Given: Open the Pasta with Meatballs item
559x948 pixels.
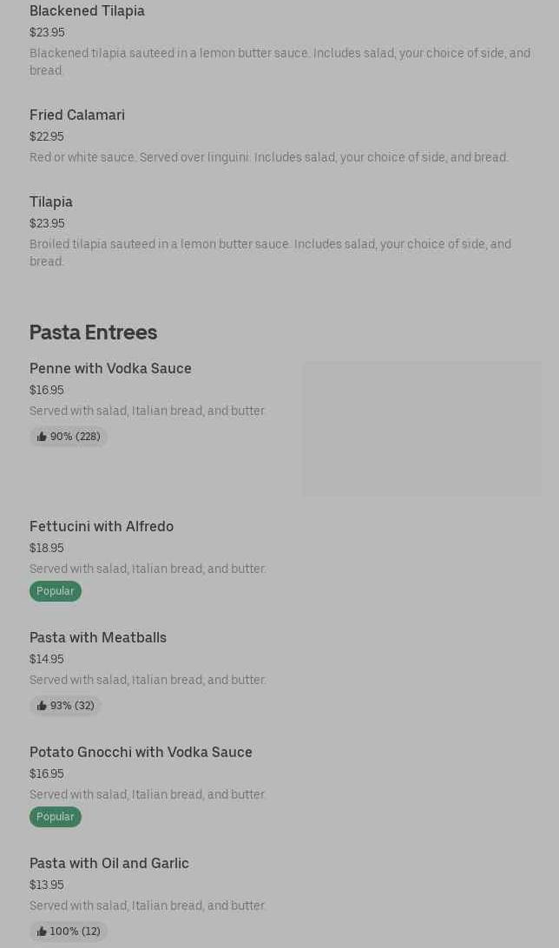Looking at the screenshot, I should pyautogui.click(x=98, y=637).
